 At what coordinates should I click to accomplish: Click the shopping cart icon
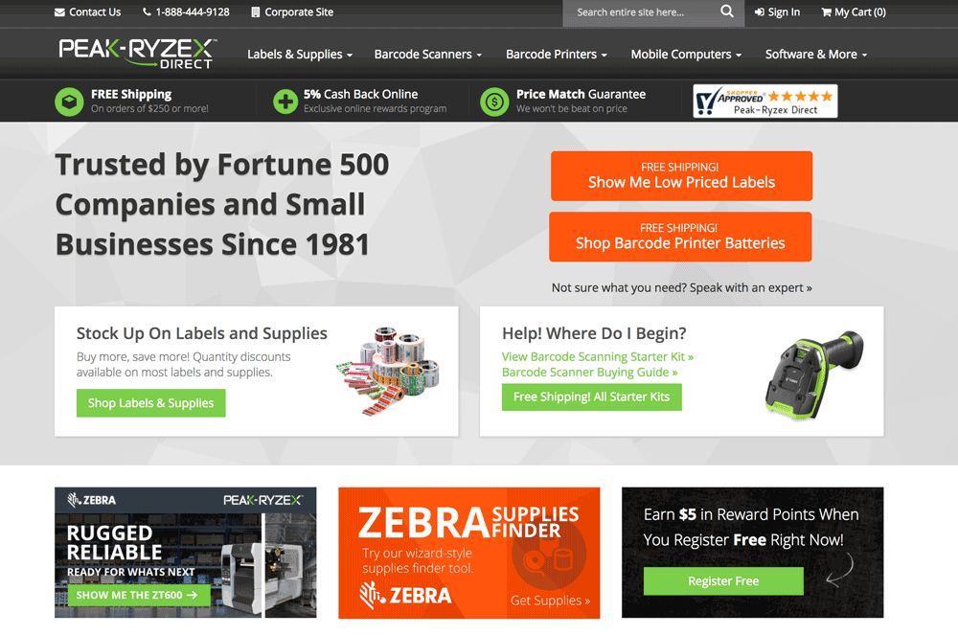click(x=826, y=12)
